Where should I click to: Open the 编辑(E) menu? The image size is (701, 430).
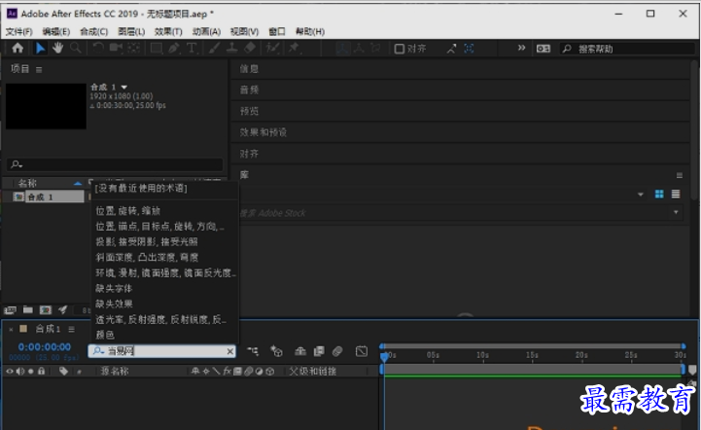[56, 31]
